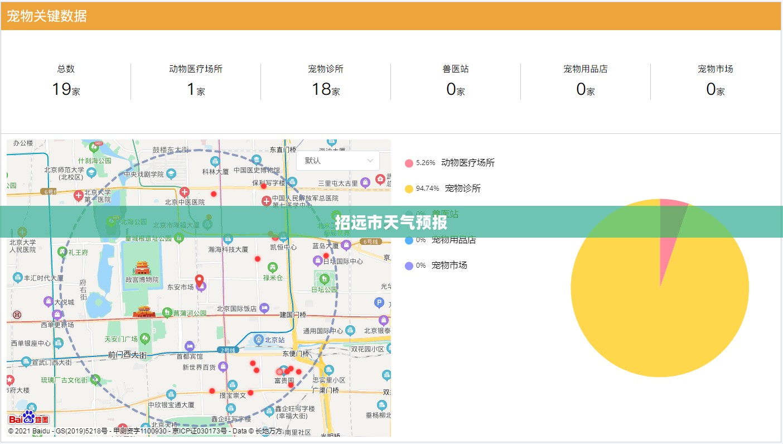Select the 中国医史博物馆 museum icon
Image resolution: width=783 pixels, height=444 pixels.
click(x=256, y=160)
